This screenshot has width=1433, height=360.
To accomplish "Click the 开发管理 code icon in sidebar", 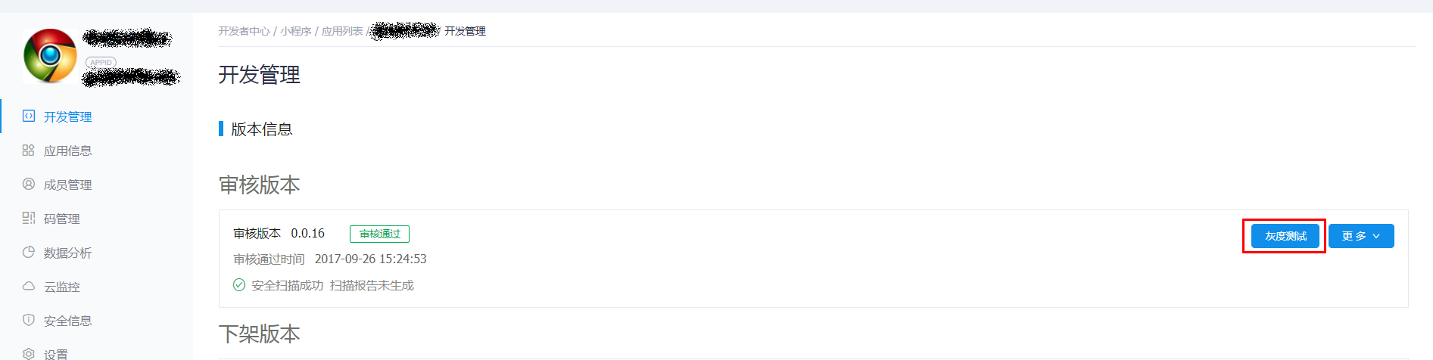I will click(x=29, y=116).
